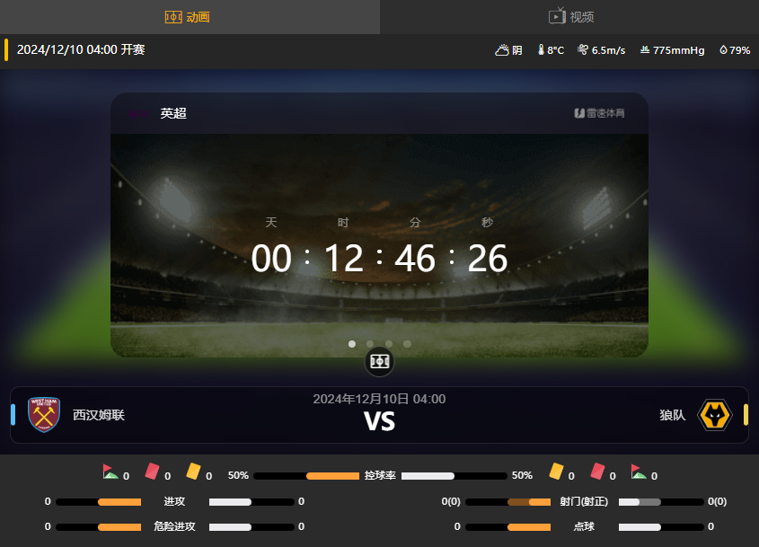Click the West Ham United crest
Image resolution: width=759 pixels, height=547 pixels.
[x=44, y=415]
